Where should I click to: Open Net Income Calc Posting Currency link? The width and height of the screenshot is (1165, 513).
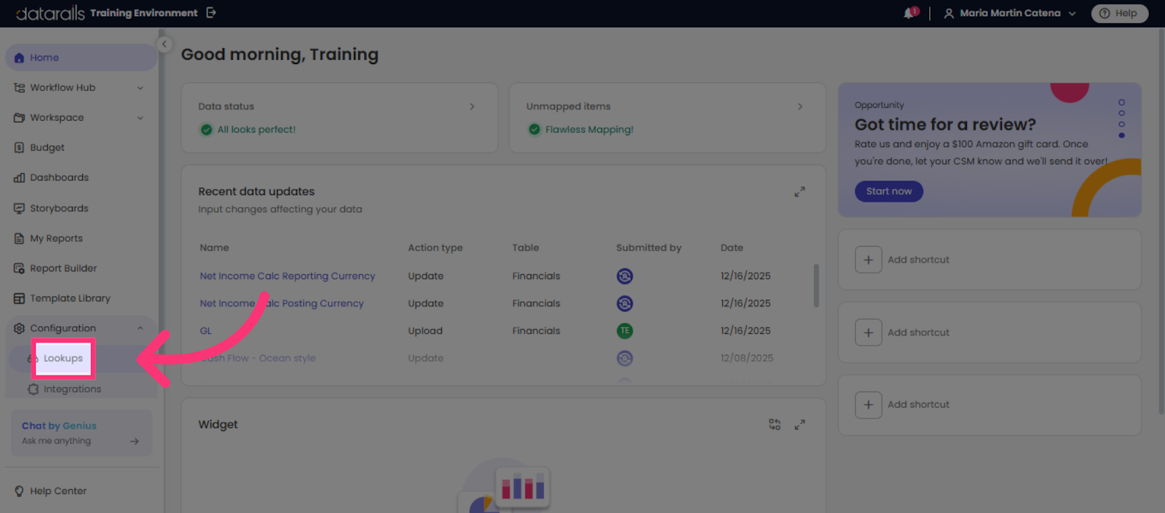[282, 303]
